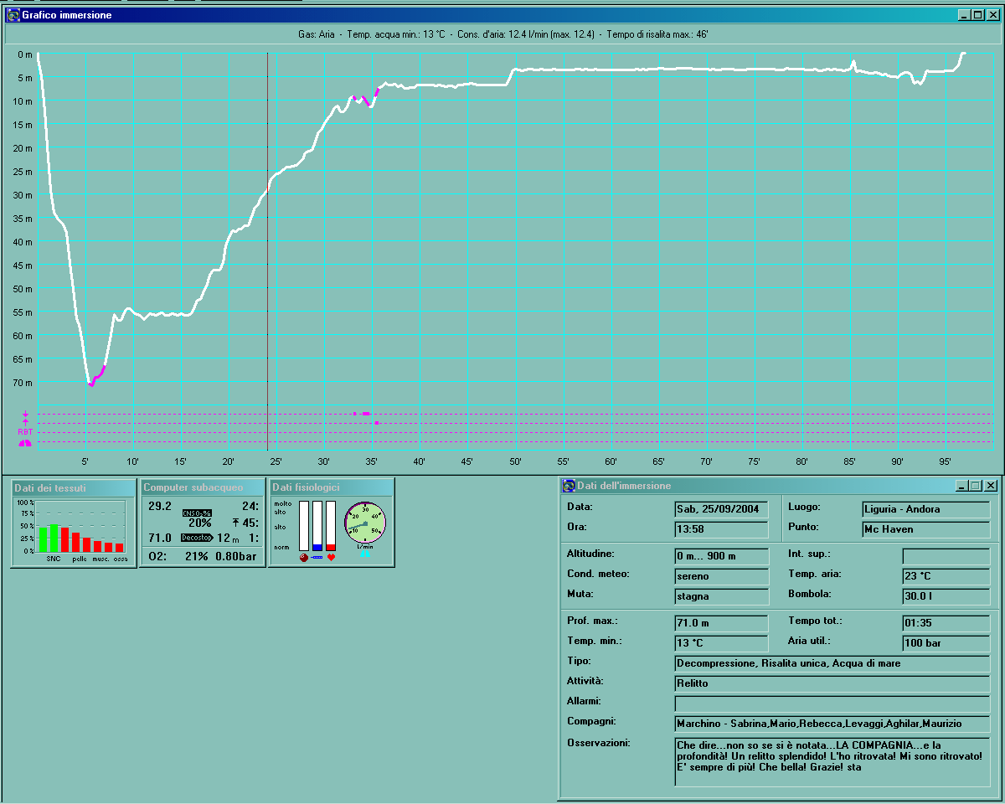Click the Osservazioni notes text box
The width and height of the screenshot is (1005, 804).
pos(832,761)
